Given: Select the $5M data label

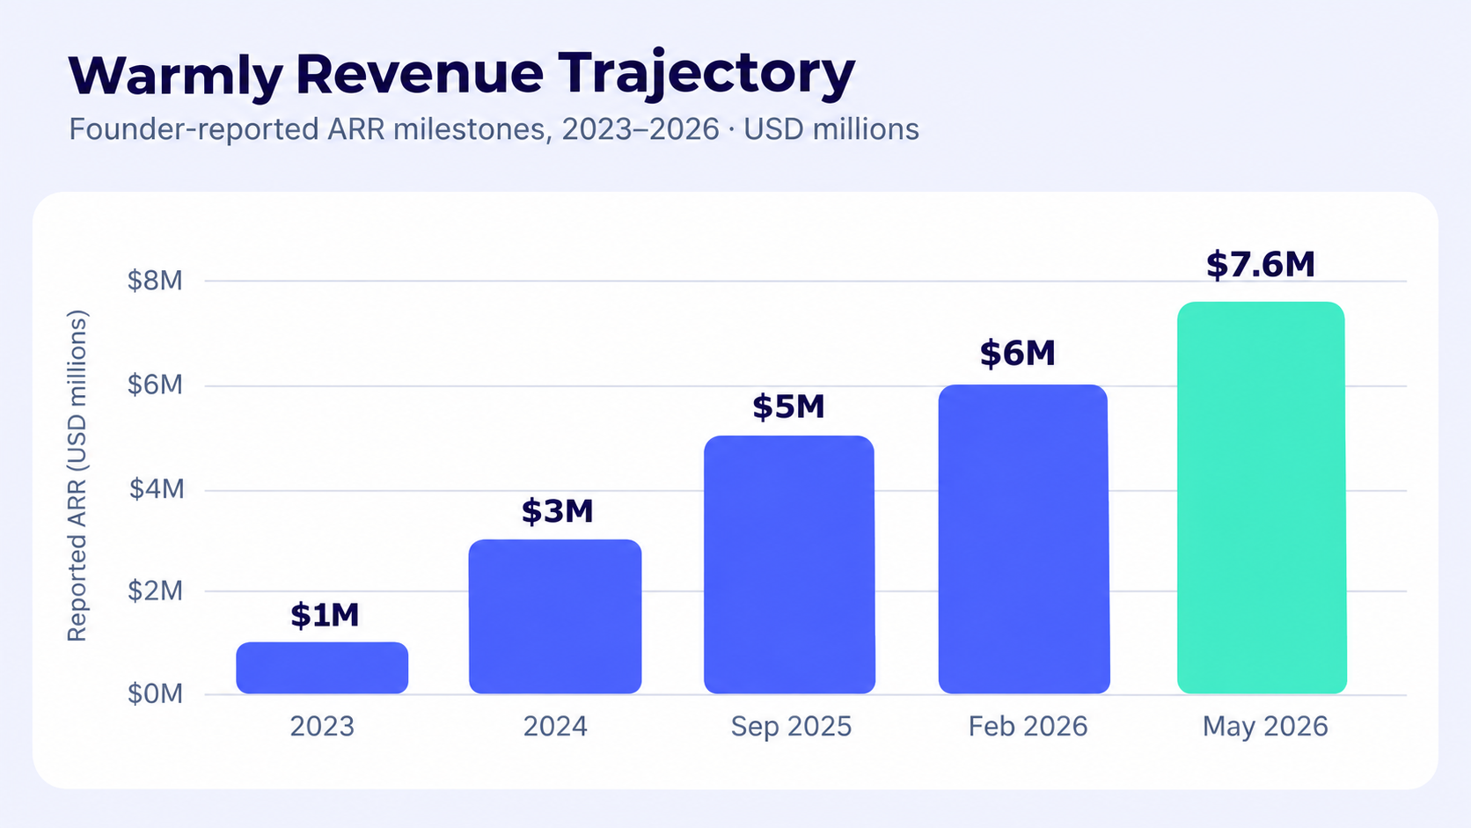Looking at the screenshot, I should (788, 407).
